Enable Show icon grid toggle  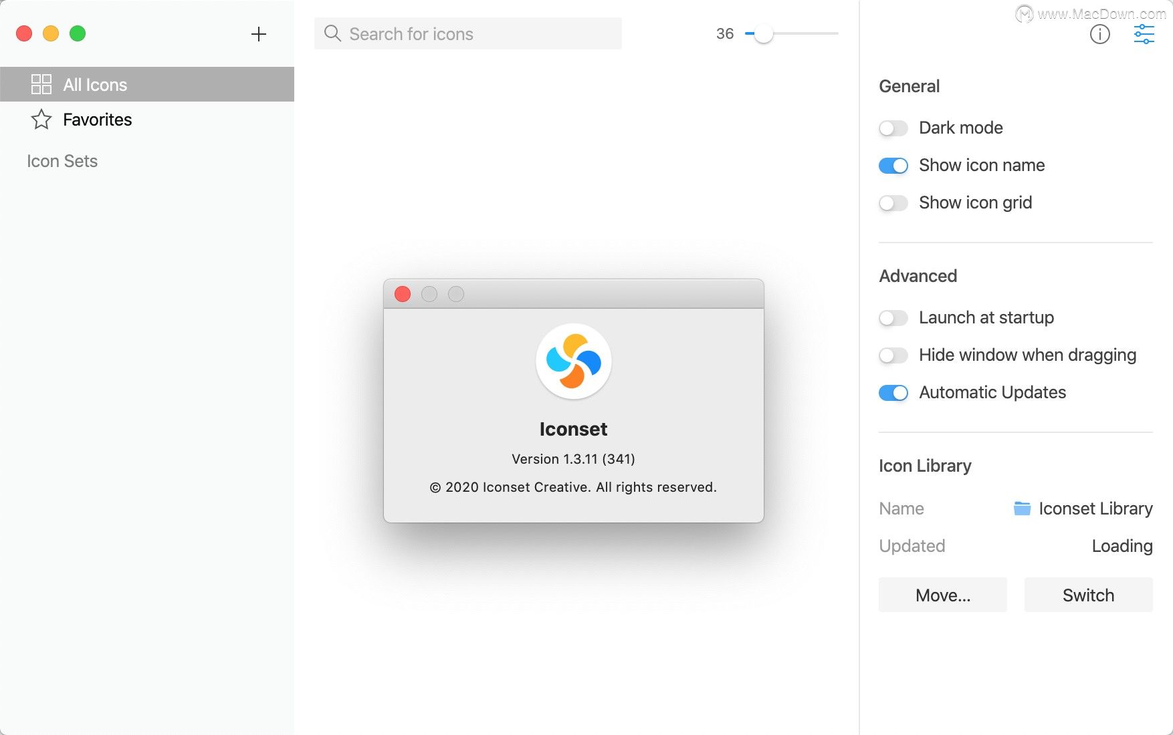pos(893,202)
